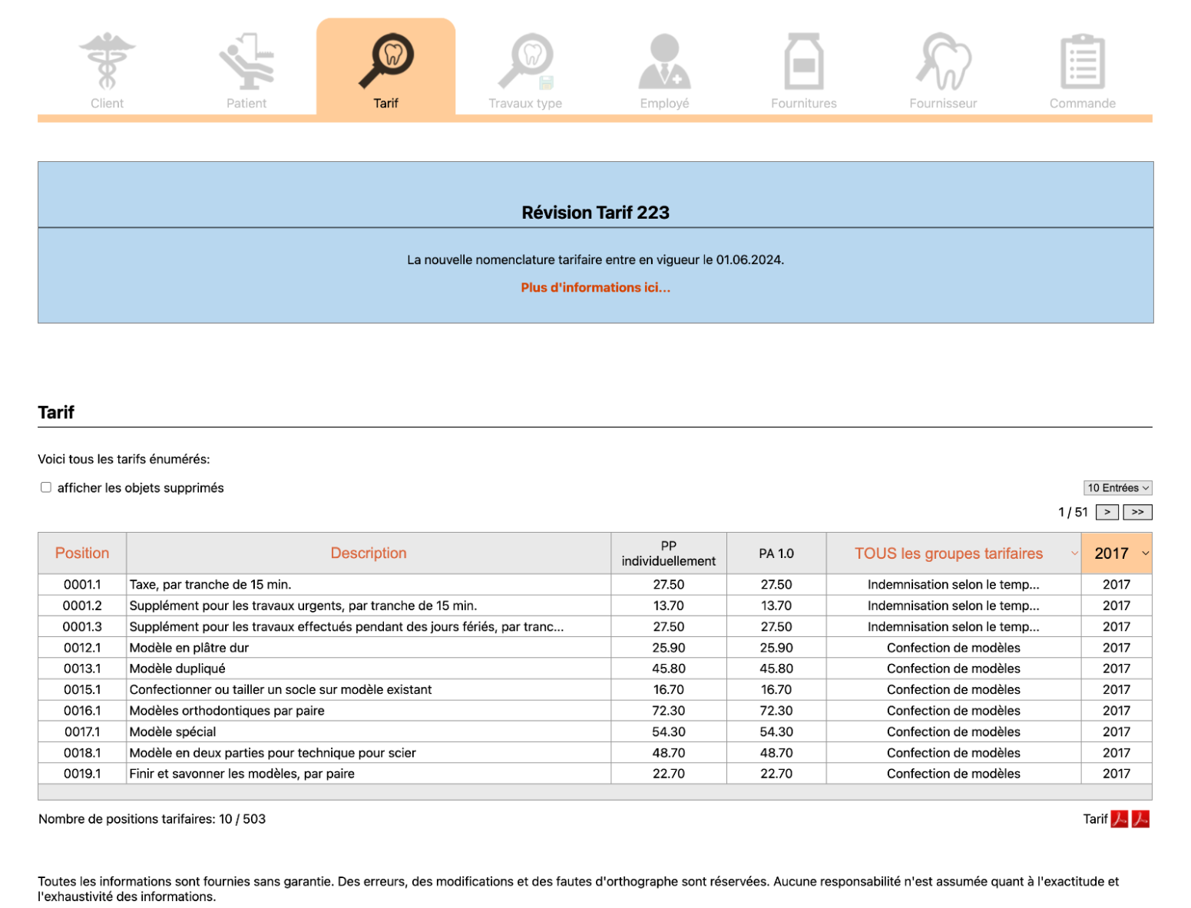Image resolution: width=1191 pixels, height=908 pixels.
Task: Open the Fournisseur tooth icon
Action: 944,61
